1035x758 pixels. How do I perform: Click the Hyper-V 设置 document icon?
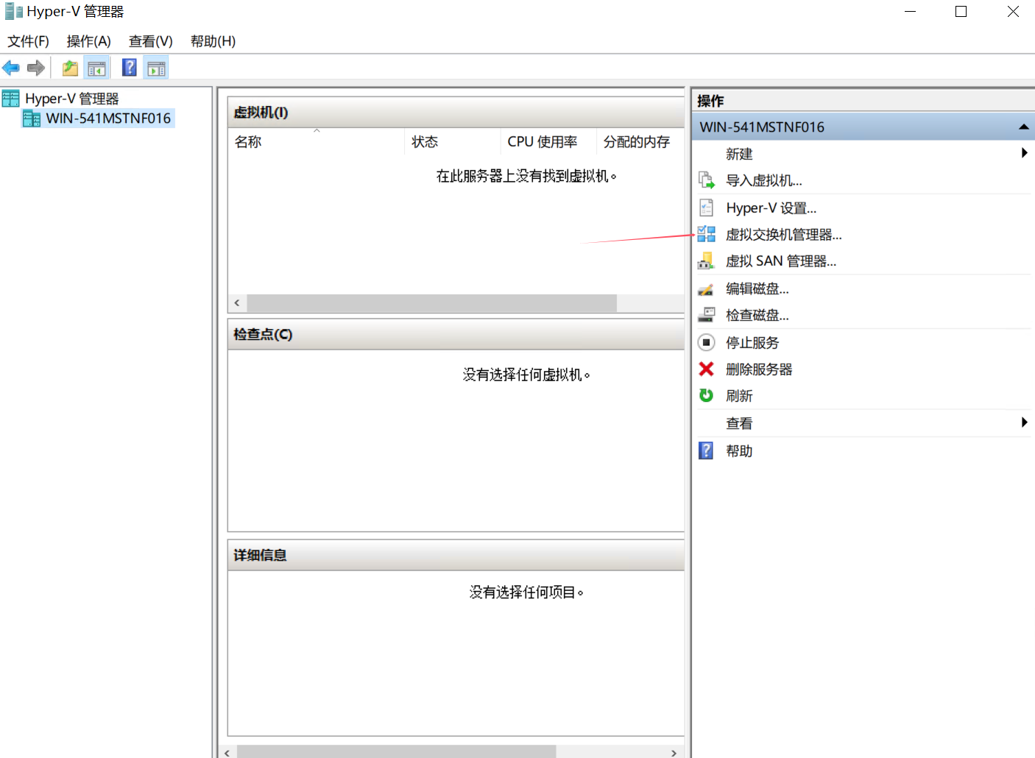(707, 208)
